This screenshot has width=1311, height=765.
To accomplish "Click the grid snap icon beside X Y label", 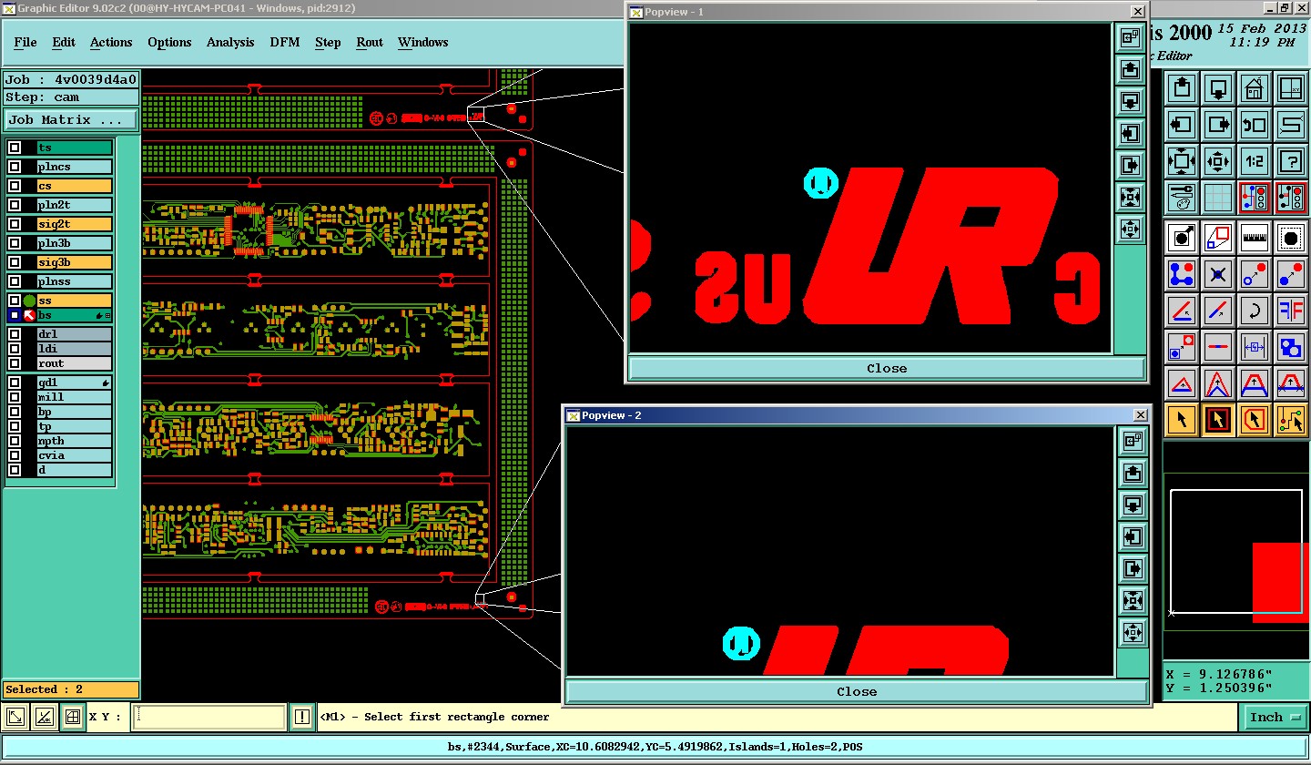I will pos(74,718).
